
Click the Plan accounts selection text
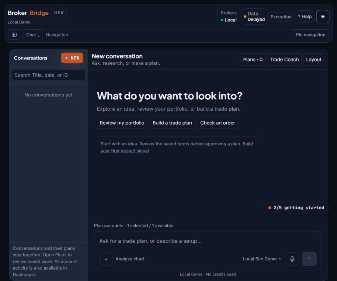tap(133, 226)
